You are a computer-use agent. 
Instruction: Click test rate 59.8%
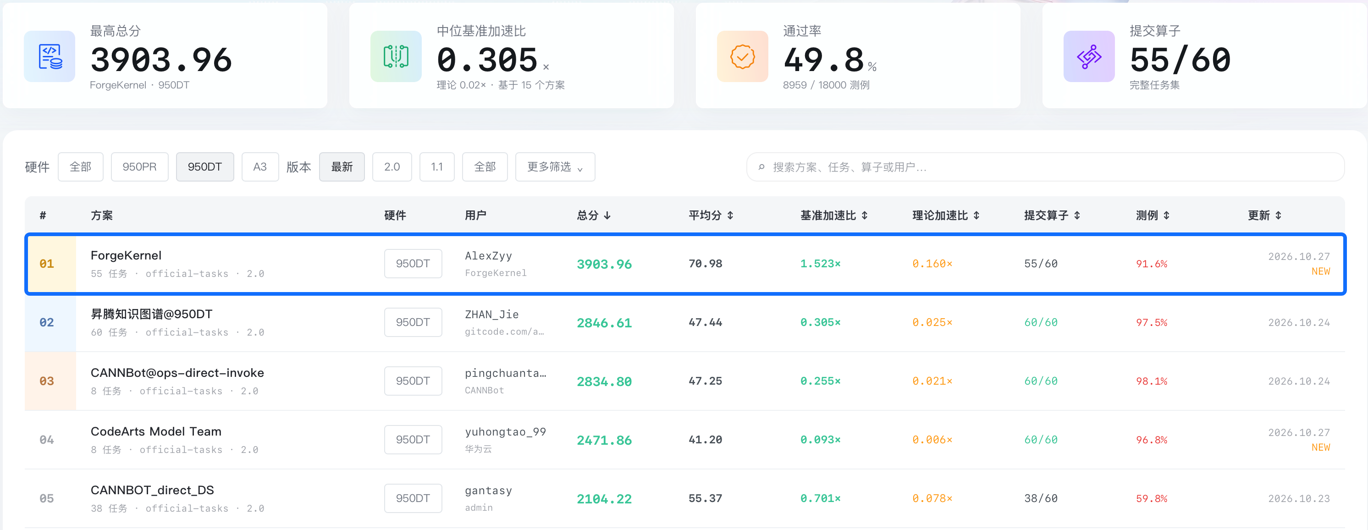1151,499
